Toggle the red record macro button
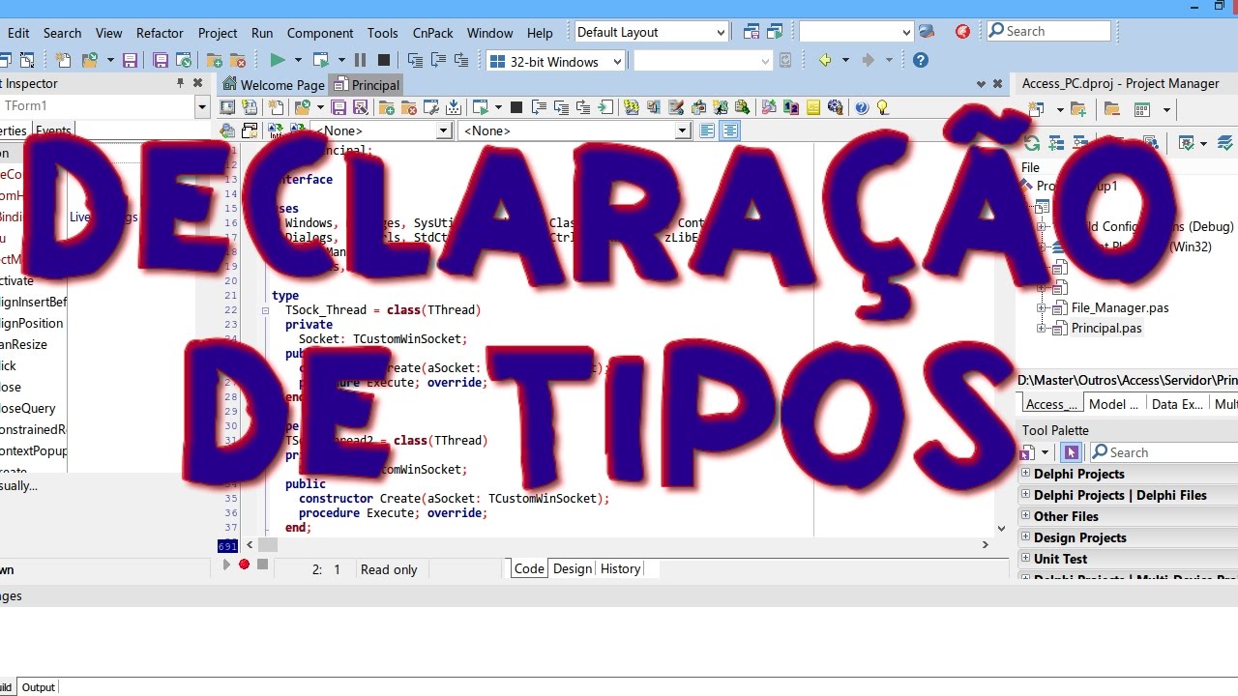The height and width of the screenshot is (696, 1238). (245, 565)
